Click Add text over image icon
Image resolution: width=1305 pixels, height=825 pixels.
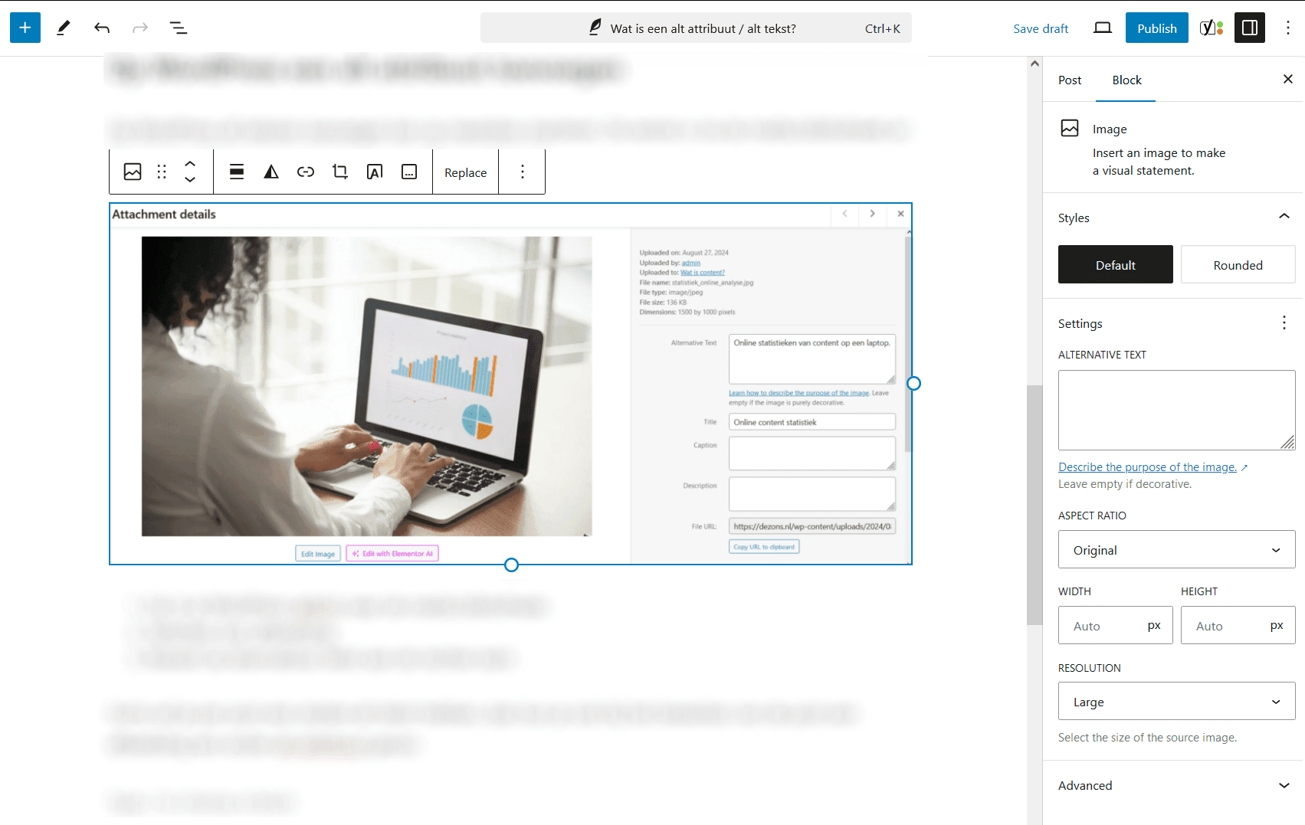click(375, 172)
